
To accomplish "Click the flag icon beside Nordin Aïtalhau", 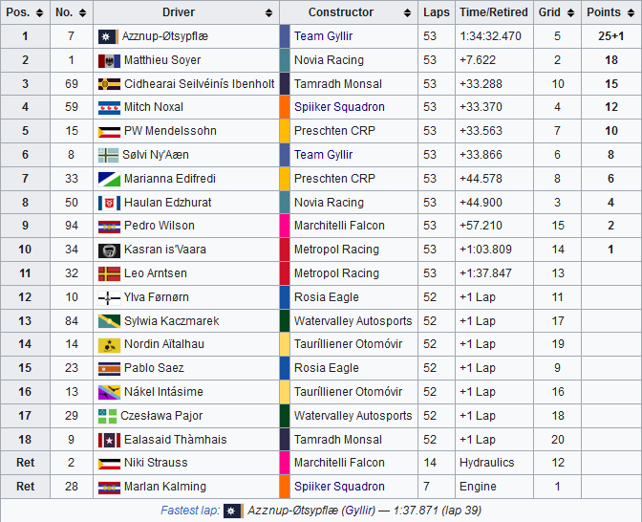I will click(107, 344).
